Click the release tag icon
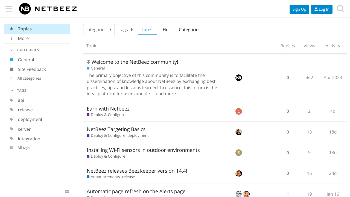 (x=11, y=110)
